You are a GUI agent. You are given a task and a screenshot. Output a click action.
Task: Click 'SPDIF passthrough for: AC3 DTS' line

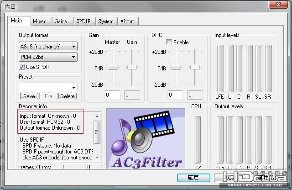[x=57, y=152]
